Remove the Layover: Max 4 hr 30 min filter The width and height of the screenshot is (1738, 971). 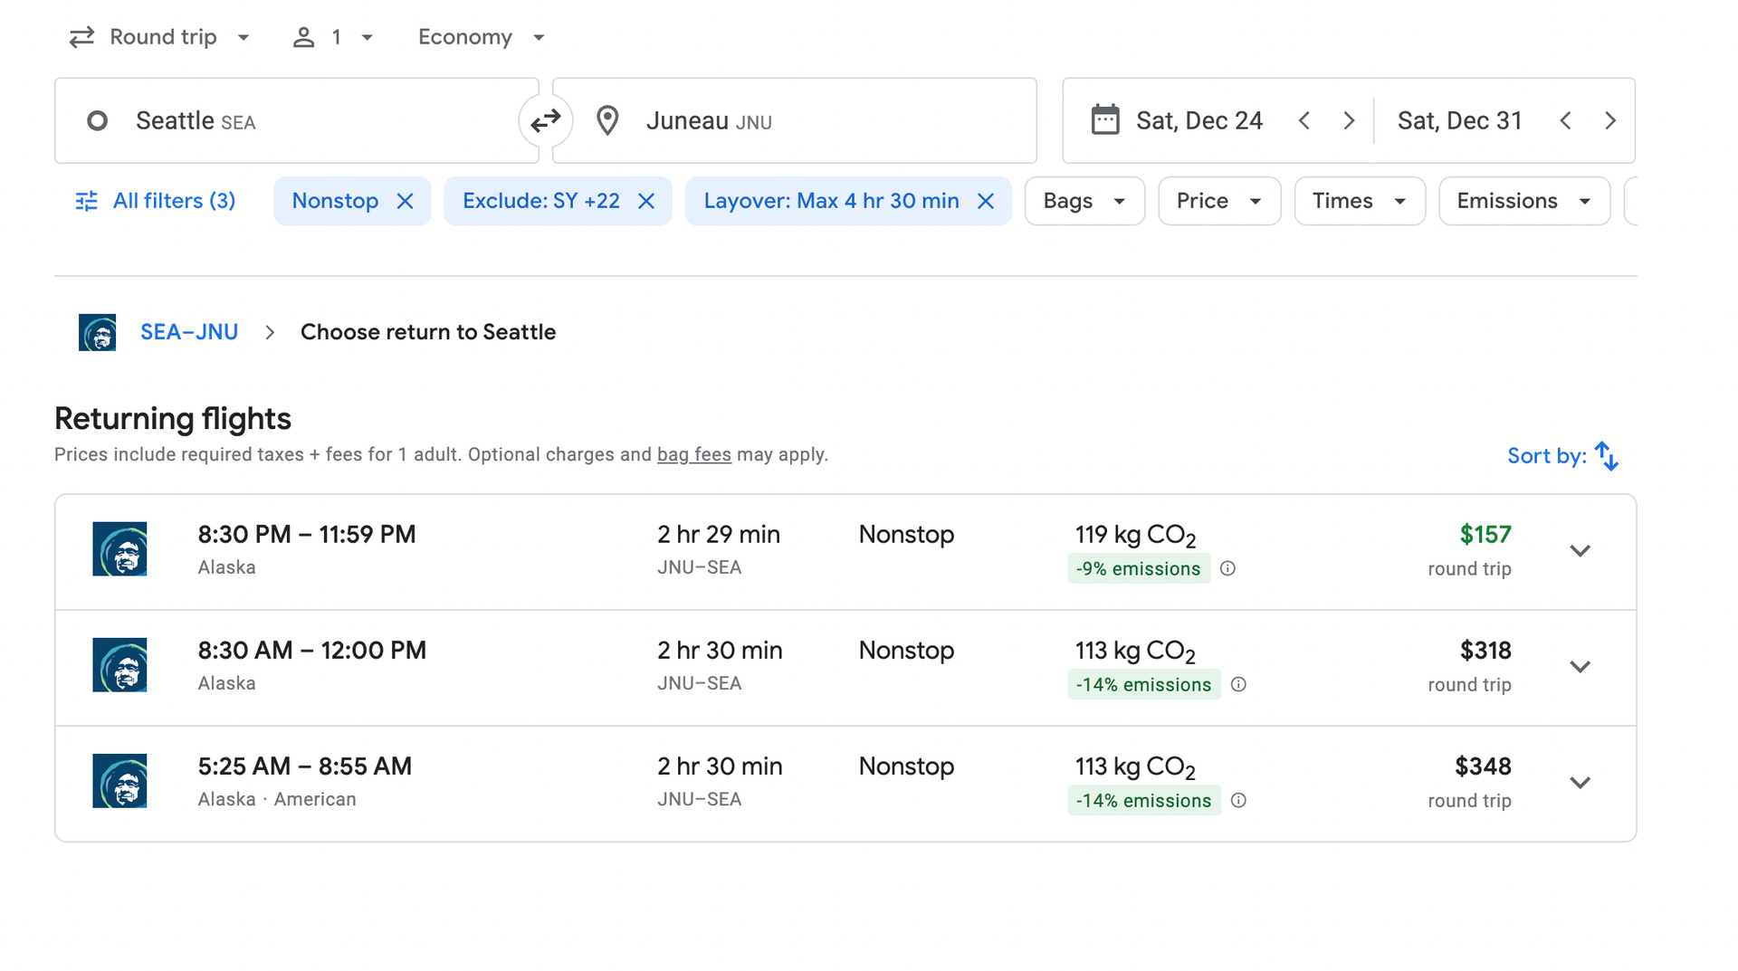986,201
